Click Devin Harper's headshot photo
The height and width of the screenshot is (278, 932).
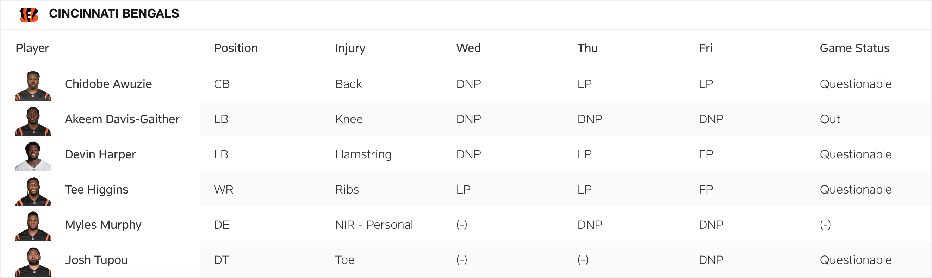point(33,156)
